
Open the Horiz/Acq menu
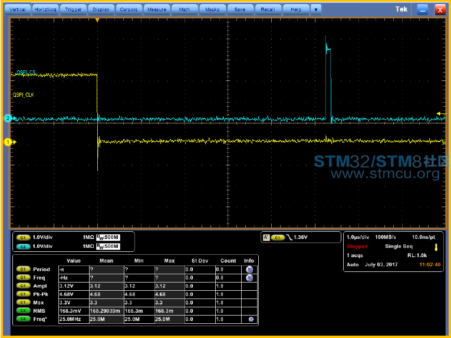(x=45, y=9)
